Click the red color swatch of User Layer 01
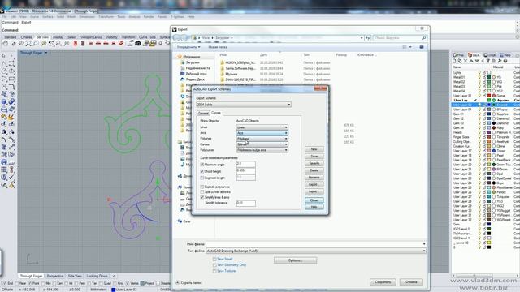 pos(489,96)
